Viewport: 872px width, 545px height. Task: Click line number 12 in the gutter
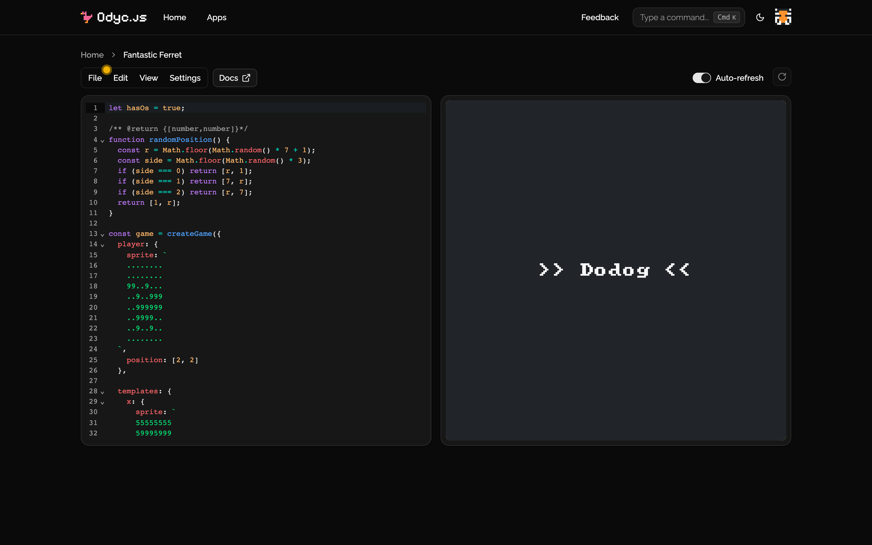[x=93, y=223]
